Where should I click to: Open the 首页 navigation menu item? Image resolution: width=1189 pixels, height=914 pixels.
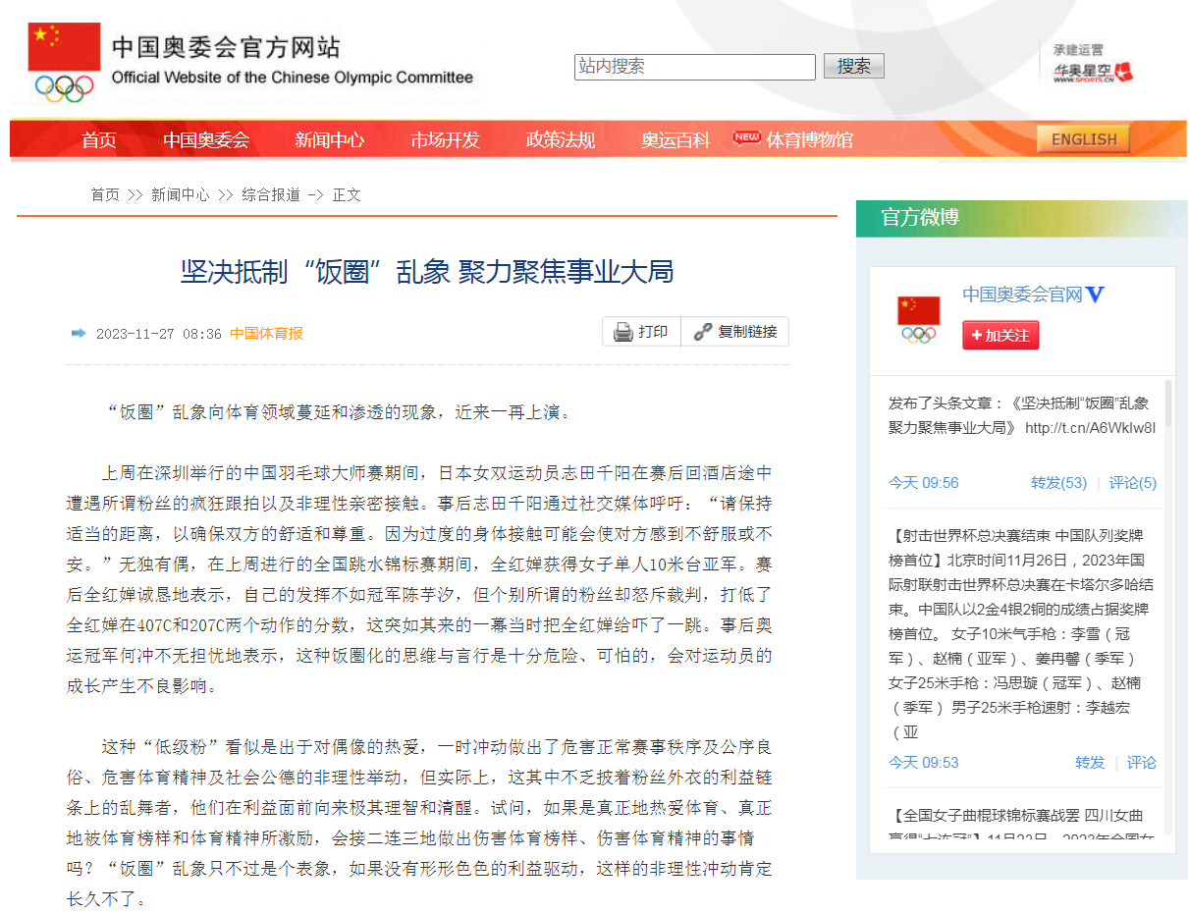coord(99,139)
